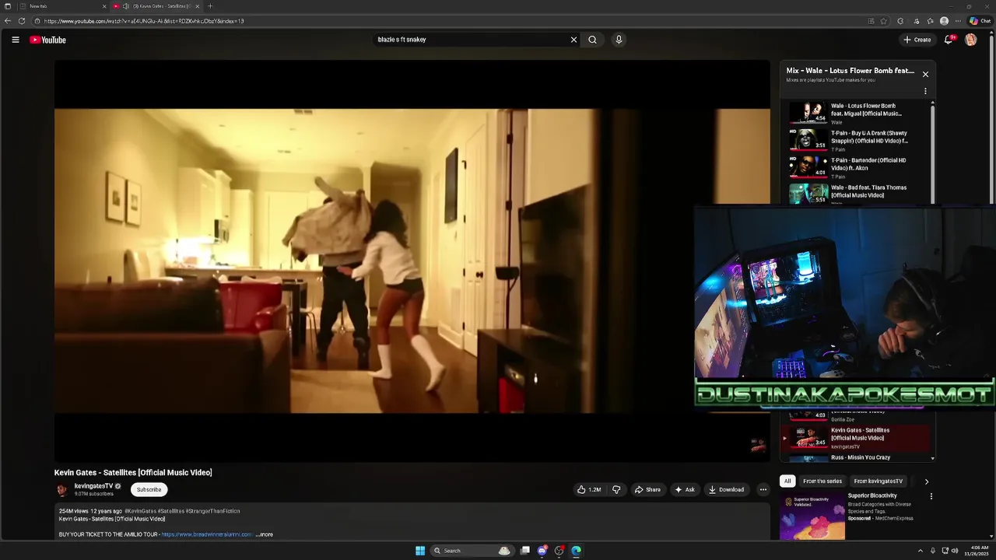Viewport: 996px width, 560px height.
Task: Open Edge Settings and more menu
Action: [x=958, y=21]
